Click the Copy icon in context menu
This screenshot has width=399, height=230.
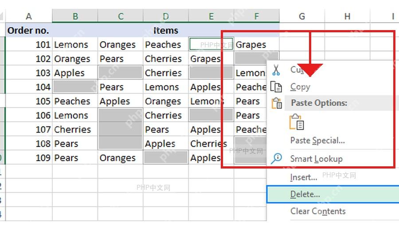[x=276, y=87]
